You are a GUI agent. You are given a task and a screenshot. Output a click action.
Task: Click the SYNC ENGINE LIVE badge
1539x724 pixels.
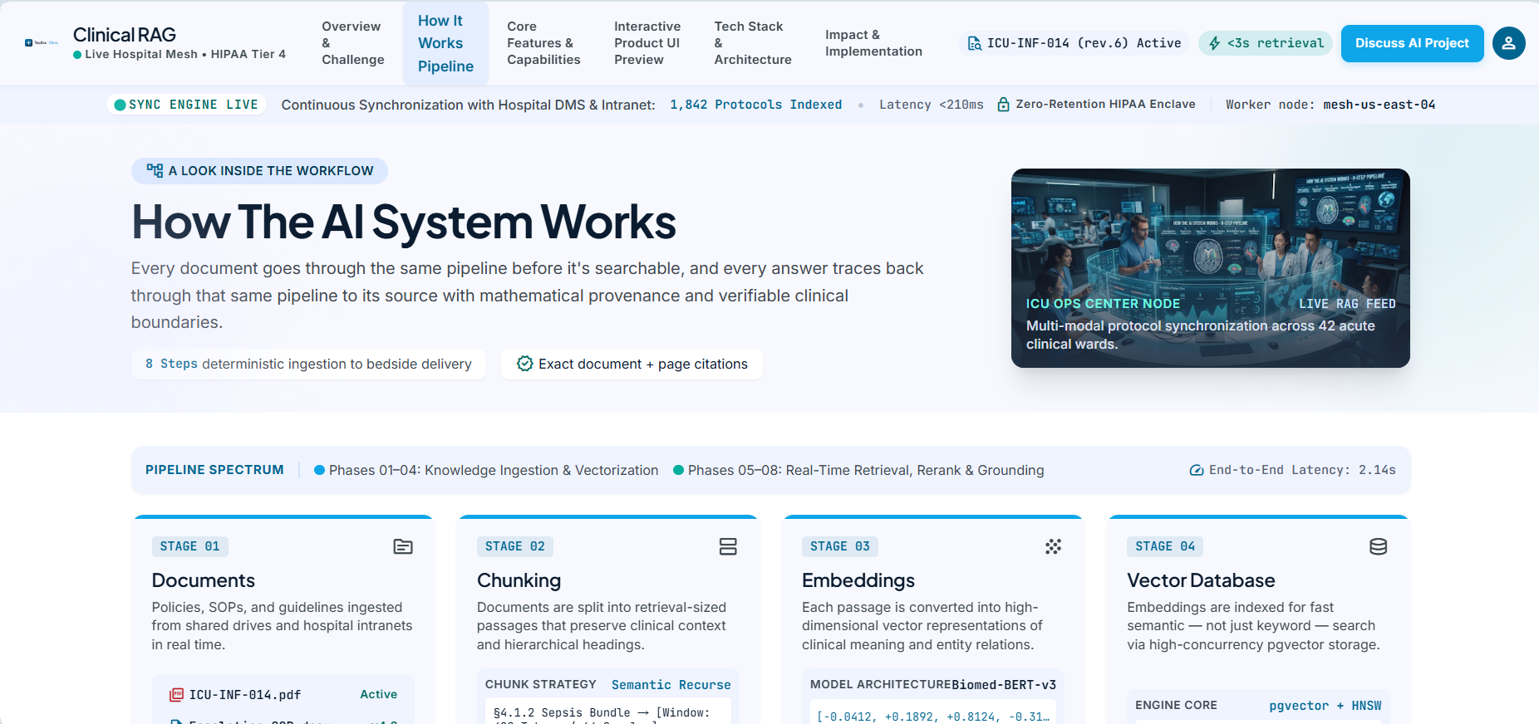186,105
